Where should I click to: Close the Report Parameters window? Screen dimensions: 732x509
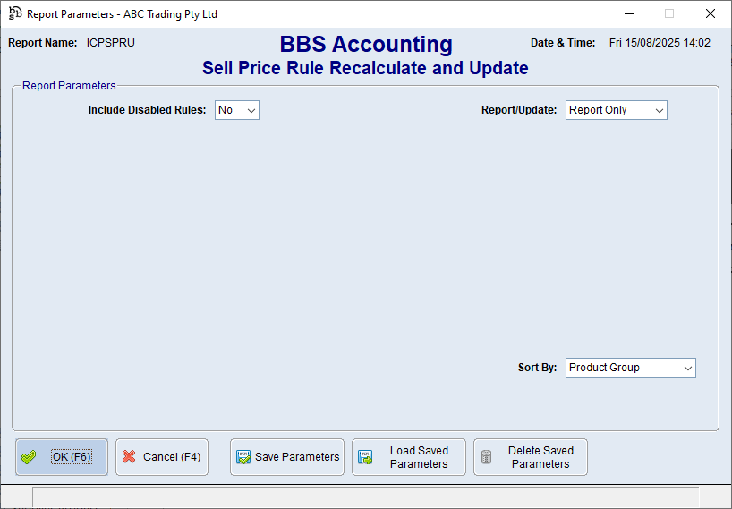[x=710, y=14]
